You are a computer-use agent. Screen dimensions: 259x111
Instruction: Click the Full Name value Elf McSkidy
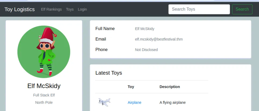pyautogui.click(x=145, y=29)
